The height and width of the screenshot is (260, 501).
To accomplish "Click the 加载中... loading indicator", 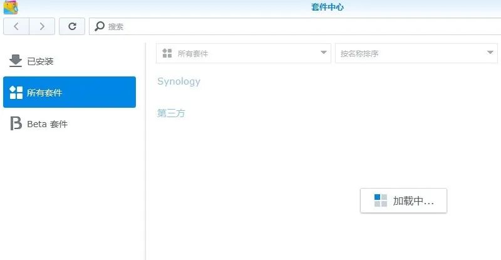I will click(x=403, y=200).
